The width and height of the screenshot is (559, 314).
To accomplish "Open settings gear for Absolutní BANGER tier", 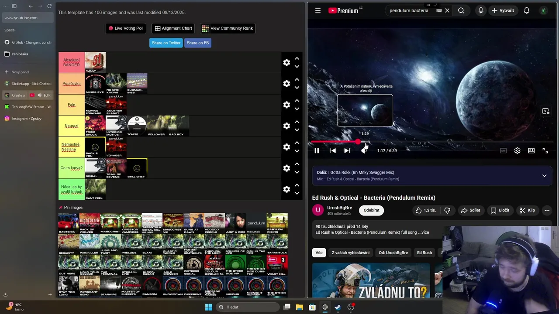I will 286,62.
